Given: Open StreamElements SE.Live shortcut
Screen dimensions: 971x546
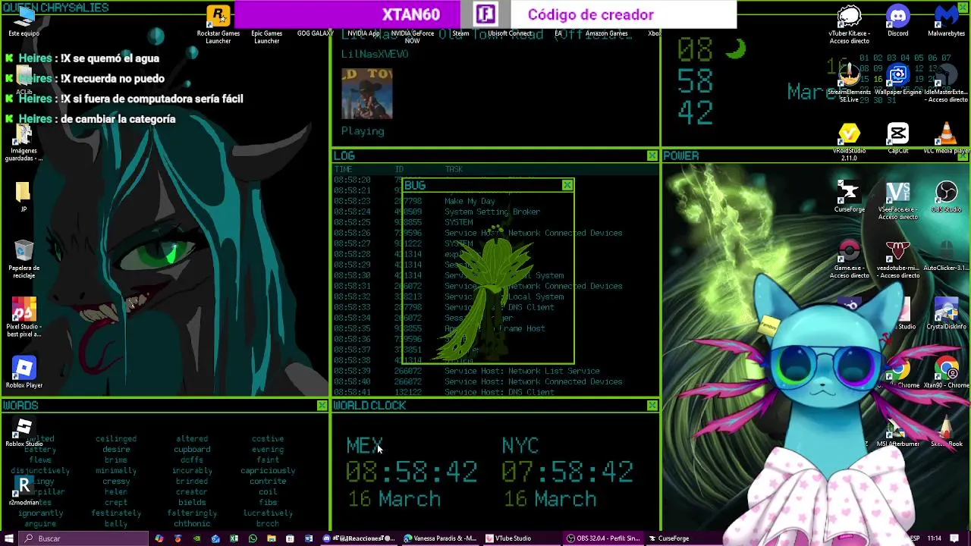Looking at the screenshot, I should [849, 82].
